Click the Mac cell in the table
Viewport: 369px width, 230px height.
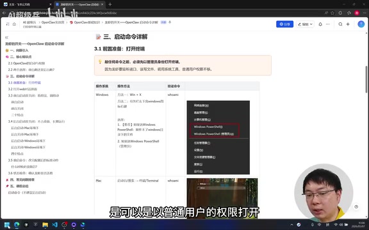pos(99,181)
